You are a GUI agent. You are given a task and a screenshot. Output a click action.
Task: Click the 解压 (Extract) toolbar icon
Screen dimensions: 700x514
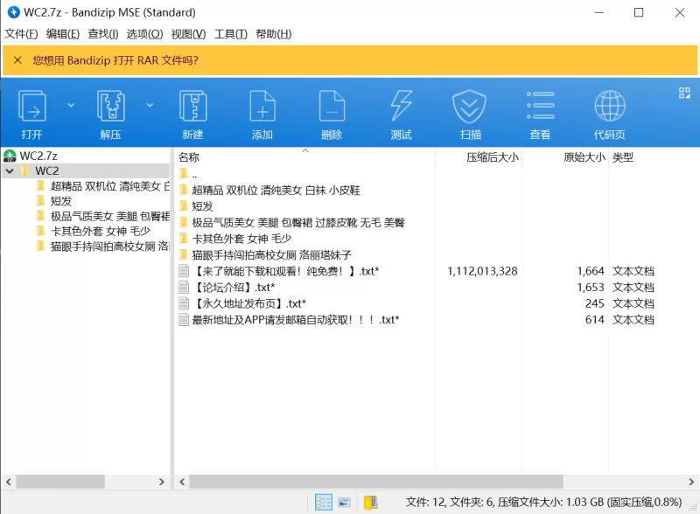click(x=111, y=106)
